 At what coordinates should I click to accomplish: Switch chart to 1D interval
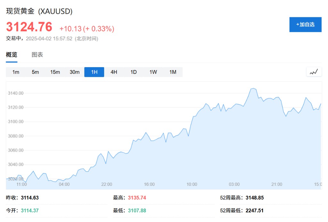134,72
